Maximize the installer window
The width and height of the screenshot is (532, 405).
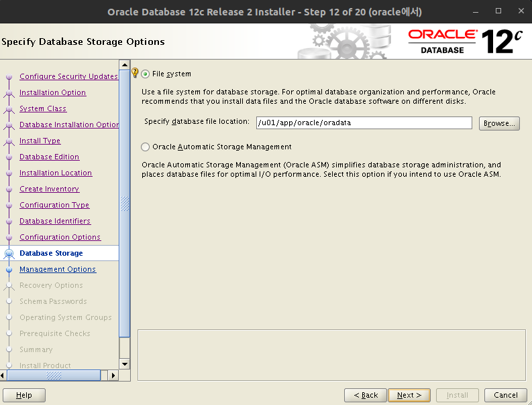tap(498, 11)
